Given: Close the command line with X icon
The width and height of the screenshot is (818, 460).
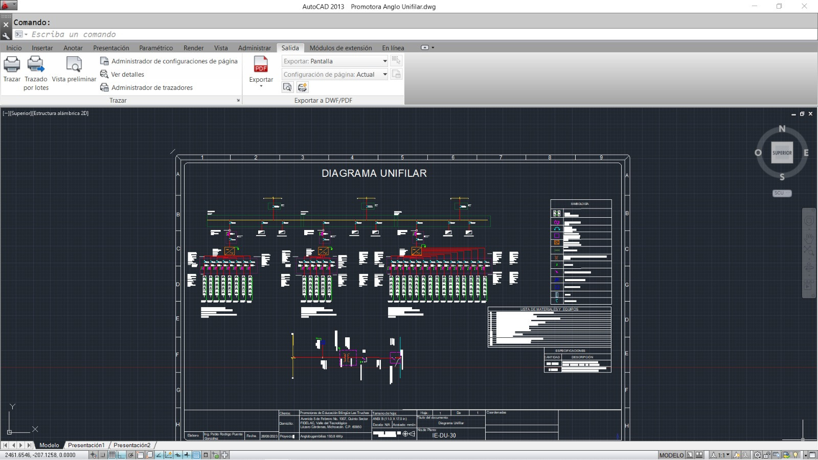Looking at the screenshot, I should (6, 24).
